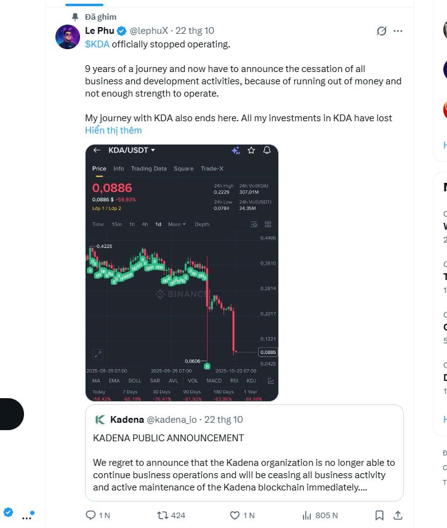Expand the post with "Hiển thị thêm"
447x528 pixels.
[113, 130]
